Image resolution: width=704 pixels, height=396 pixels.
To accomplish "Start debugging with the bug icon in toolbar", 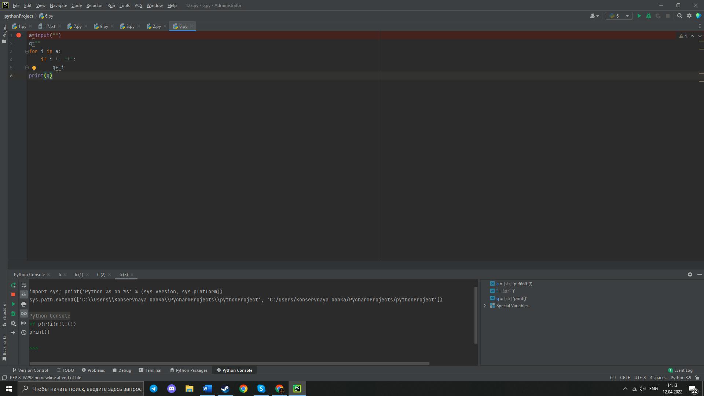I will 649,16.
